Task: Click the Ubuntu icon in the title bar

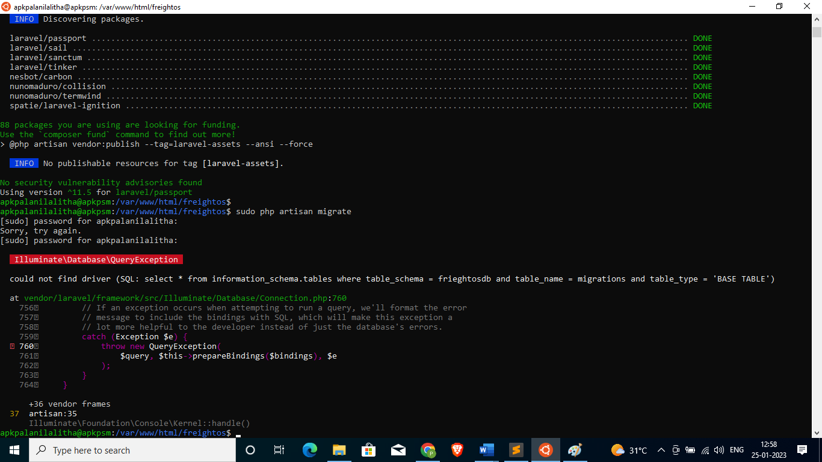Action: pos(6,7)
